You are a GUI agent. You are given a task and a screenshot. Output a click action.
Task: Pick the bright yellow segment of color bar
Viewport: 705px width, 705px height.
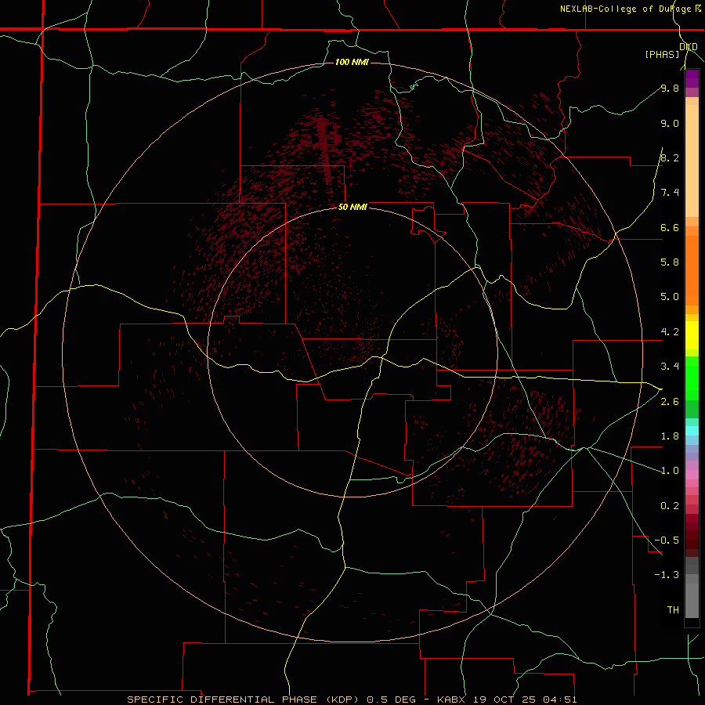692,335
